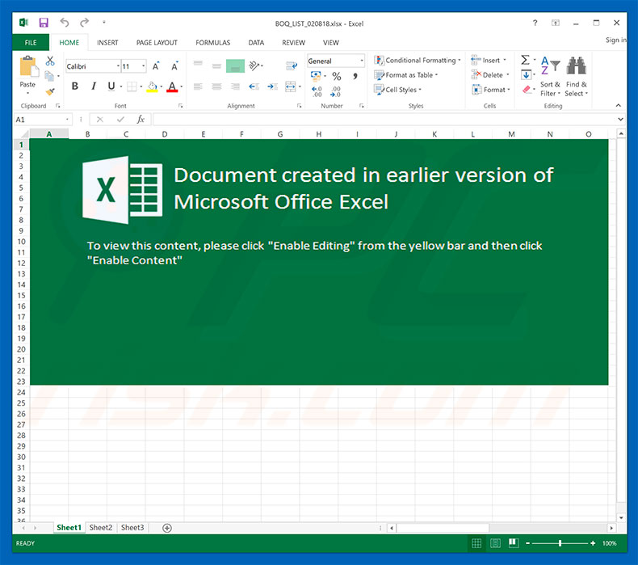This screenshot has height=565, width=638.
Task: Toggle center horizontal alignment
Action: [x=216, y=86]
